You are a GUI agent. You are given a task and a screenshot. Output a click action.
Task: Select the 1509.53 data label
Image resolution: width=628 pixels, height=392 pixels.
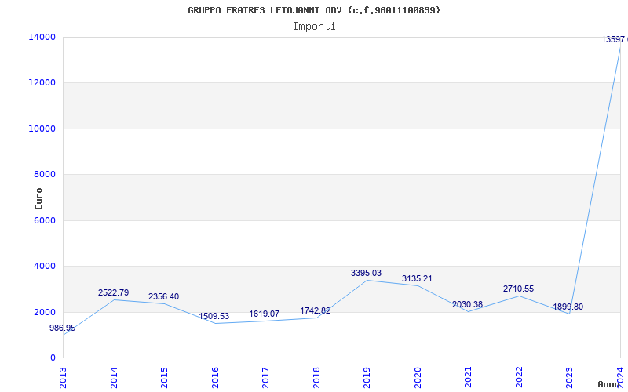click(214, 317)
